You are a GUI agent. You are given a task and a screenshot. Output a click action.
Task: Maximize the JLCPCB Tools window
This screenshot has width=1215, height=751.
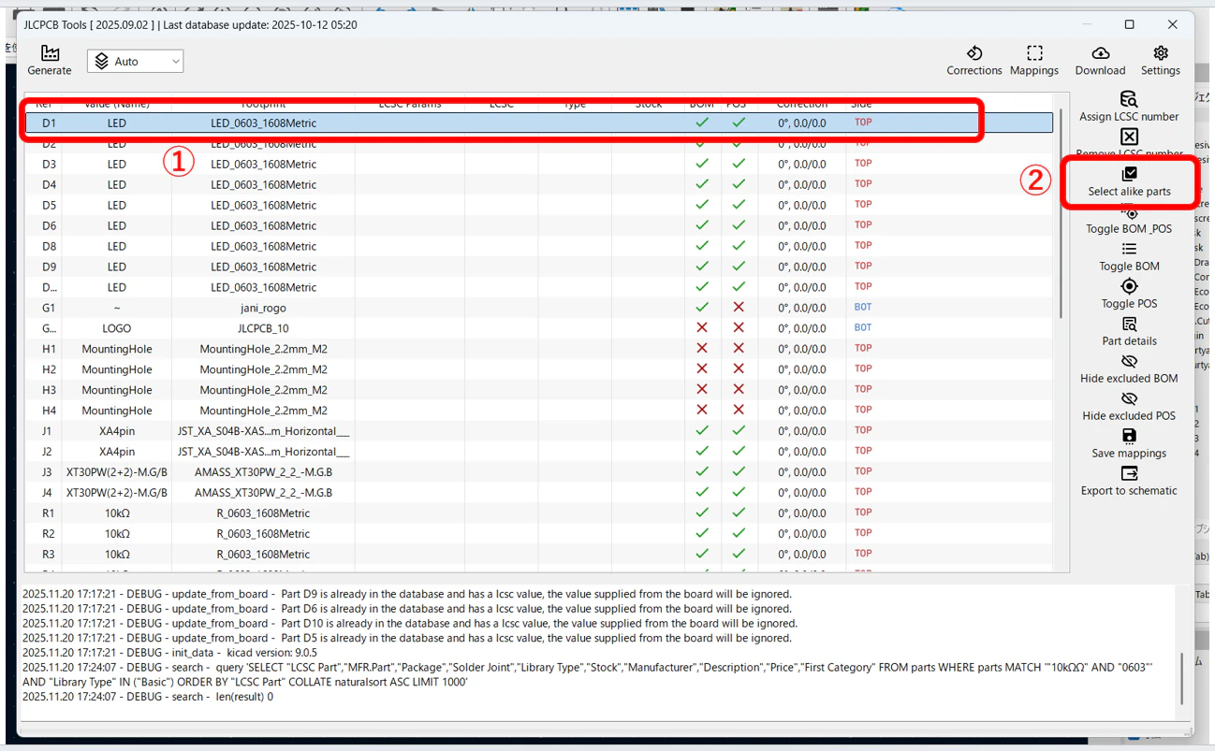(1130, 24)
